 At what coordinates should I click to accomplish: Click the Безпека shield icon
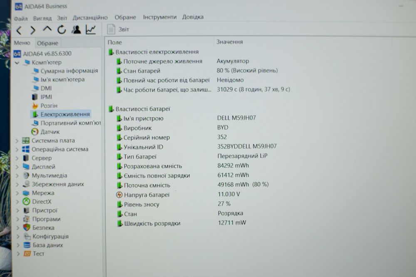coord(27,228)
